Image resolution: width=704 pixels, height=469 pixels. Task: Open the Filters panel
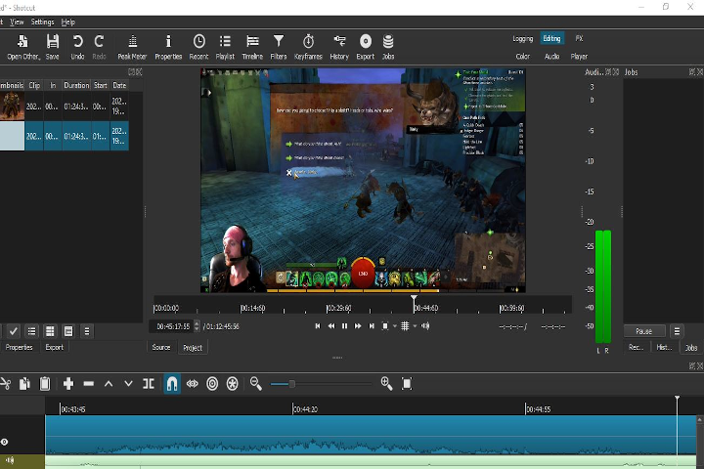(279, 47)
